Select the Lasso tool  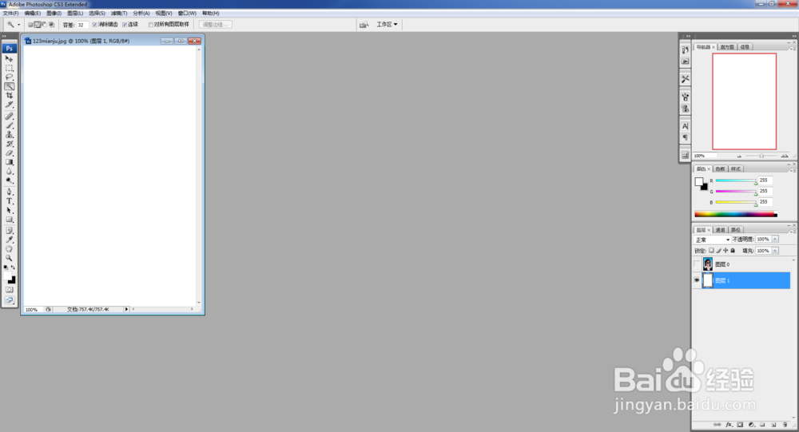coord(9,77)
